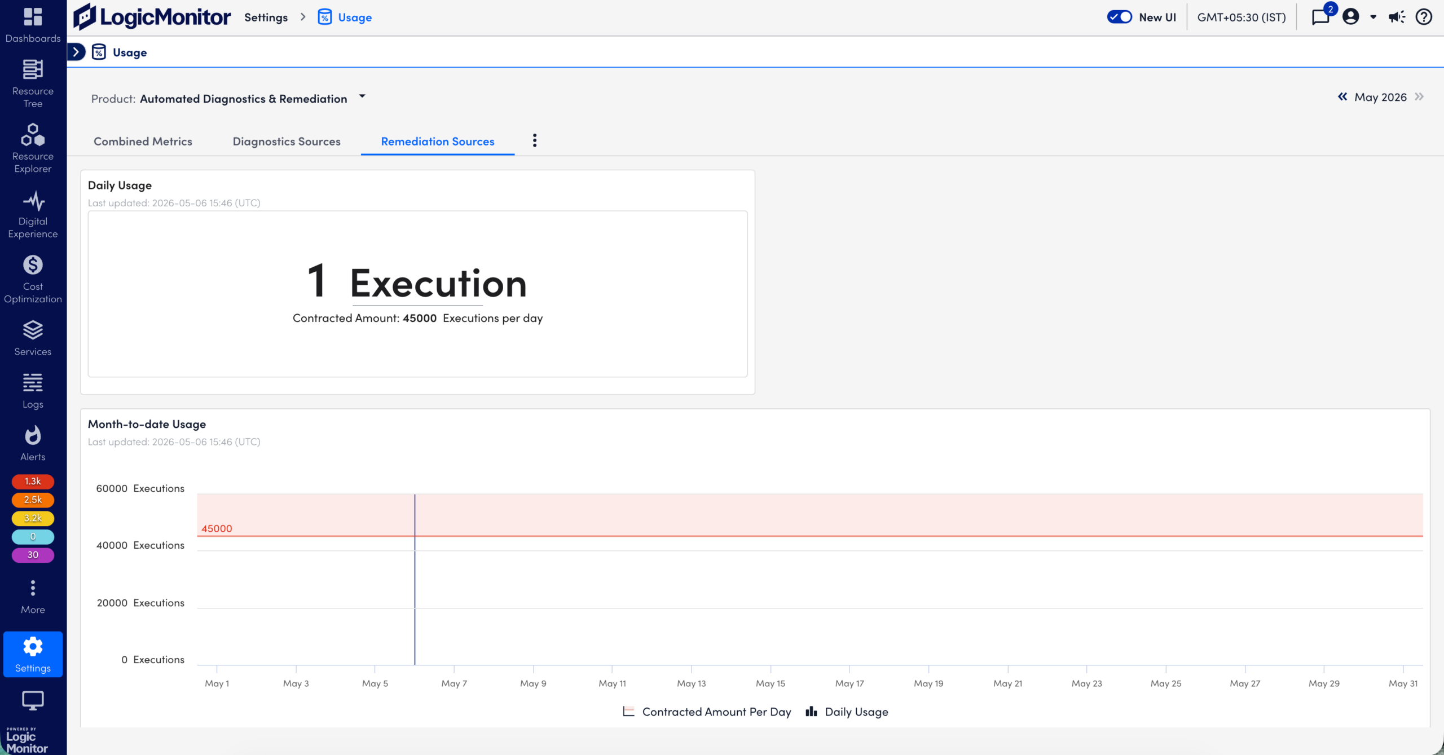1444x755 pixels.
Task: Open Settings in sidebar
Action: (x=33, y=654)
